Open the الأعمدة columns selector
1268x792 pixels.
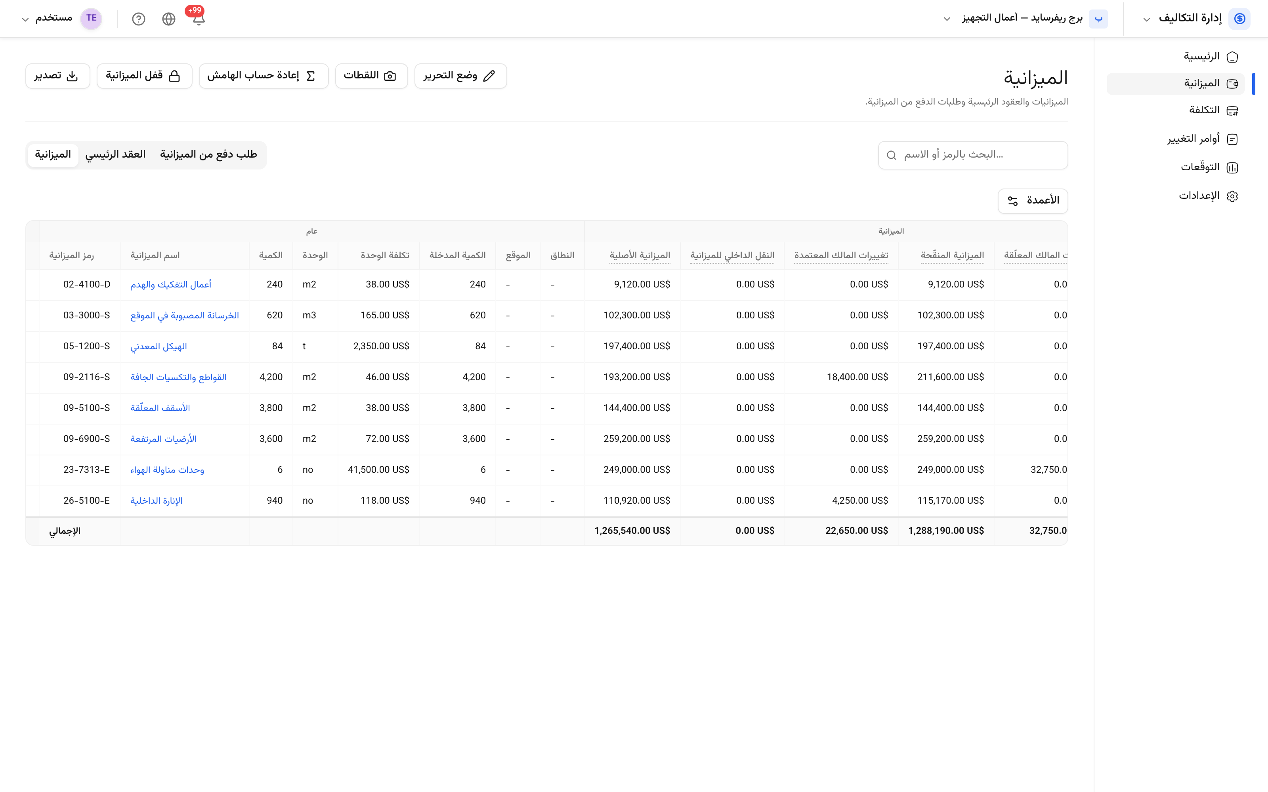(1033, 201)
